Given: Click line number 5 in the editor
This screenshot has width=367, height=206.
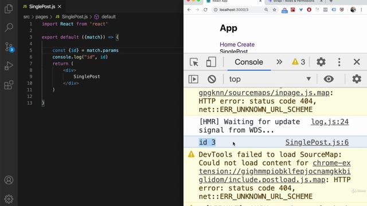Looking at the screenshot, I should pos(30,50).
